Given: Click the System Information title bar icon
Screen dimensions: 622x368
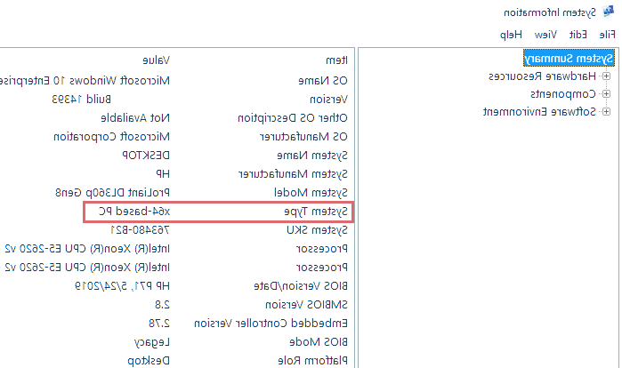Looking at the screenshot, I should pos(608,13).
